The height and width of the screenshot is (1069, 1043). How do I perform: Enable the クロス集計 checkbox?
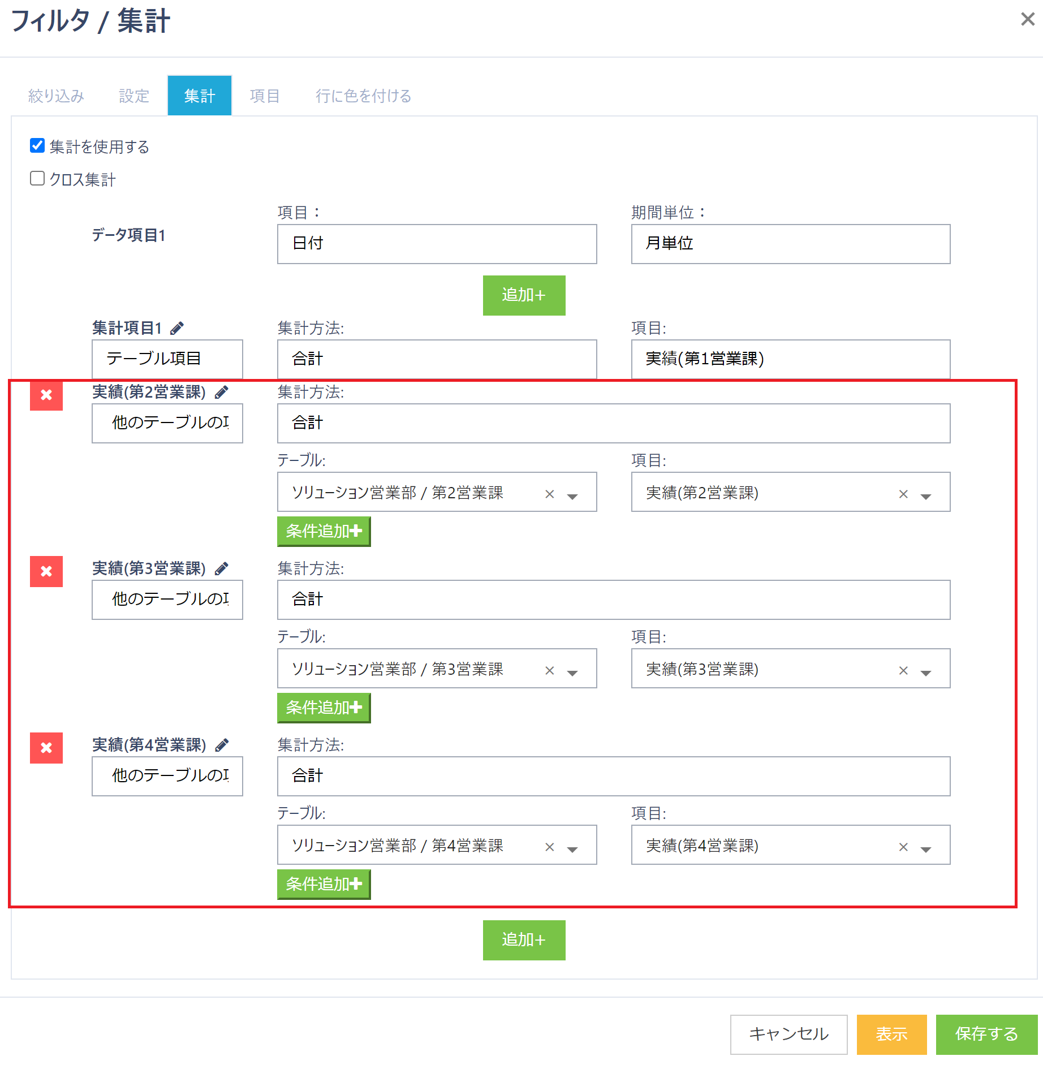[37, 179]
